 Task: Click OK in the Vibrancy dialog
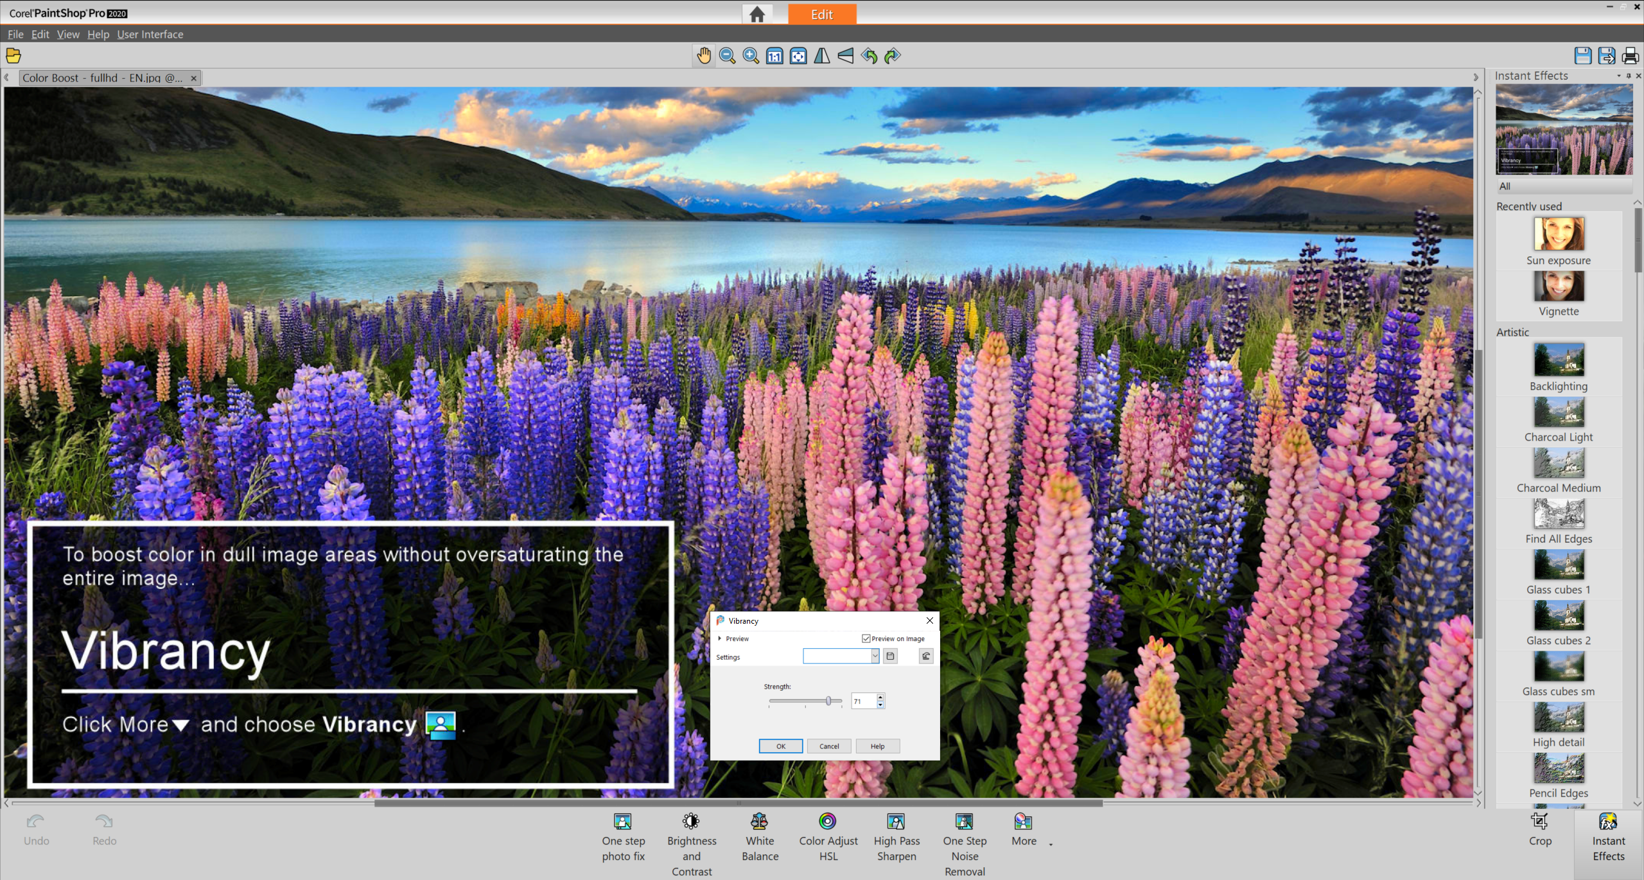pos(780,746)
